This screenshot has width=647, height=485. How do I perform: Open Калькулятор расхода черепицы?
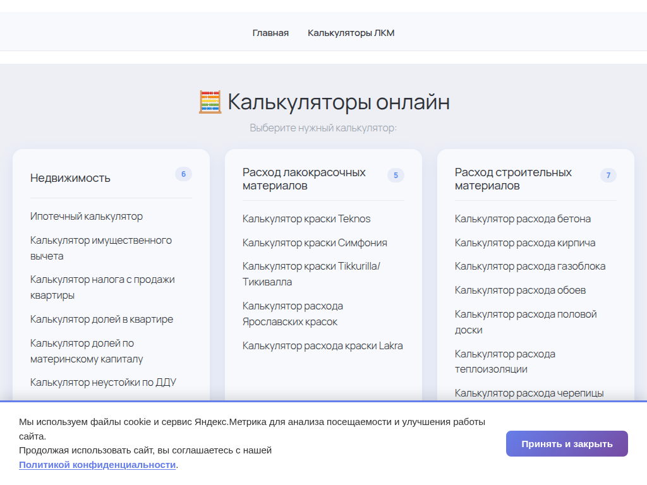[529, 393]
